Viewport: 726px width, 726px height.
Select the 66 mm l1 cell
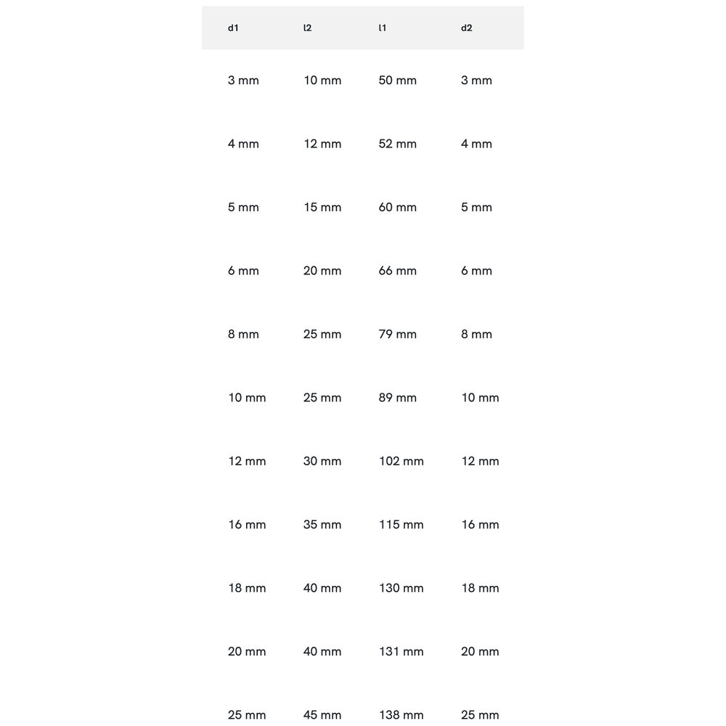398,271
